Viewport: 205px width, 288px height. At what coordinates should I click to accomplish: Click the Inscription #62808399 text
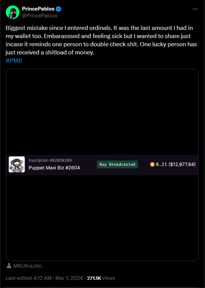coord(50,160)
